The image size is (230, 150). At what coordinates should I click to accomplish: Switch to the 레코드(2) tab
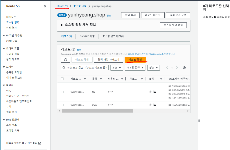click(67, 36)
